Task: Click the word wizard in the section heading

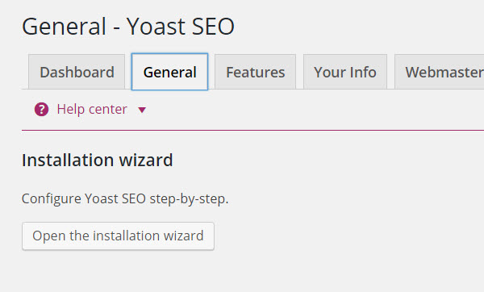Action: [146, 161]
